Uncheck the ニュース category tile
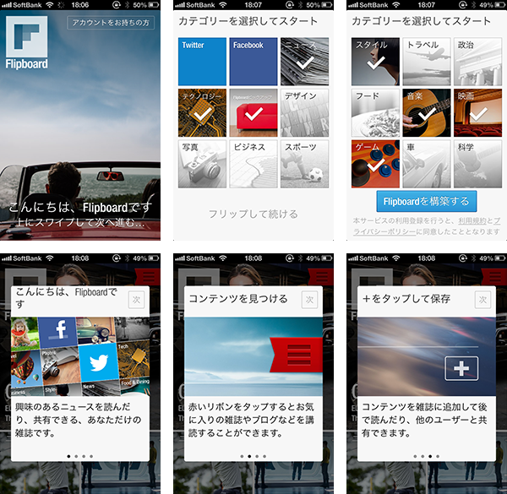 [x=304, y=62]
